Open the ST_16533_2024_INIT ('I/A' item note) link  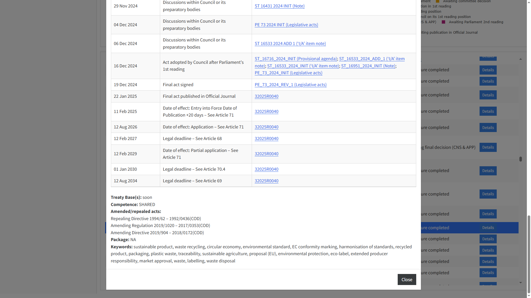[x=303, y=66]
